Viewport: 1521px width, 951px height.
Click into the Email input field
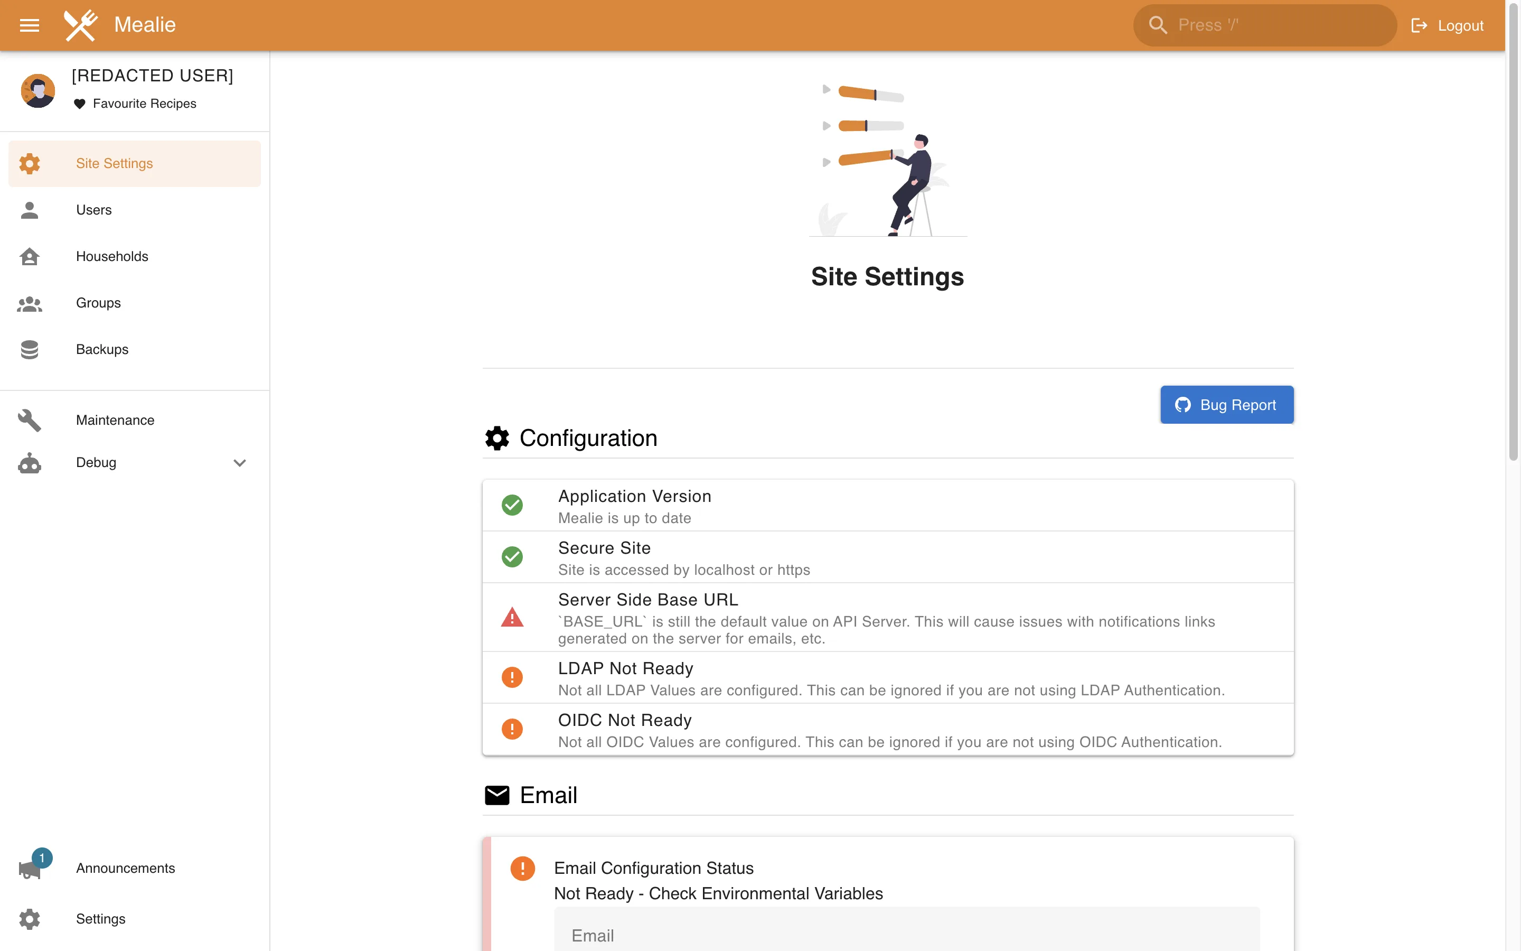pyautogui.click(x=906, y=930)
